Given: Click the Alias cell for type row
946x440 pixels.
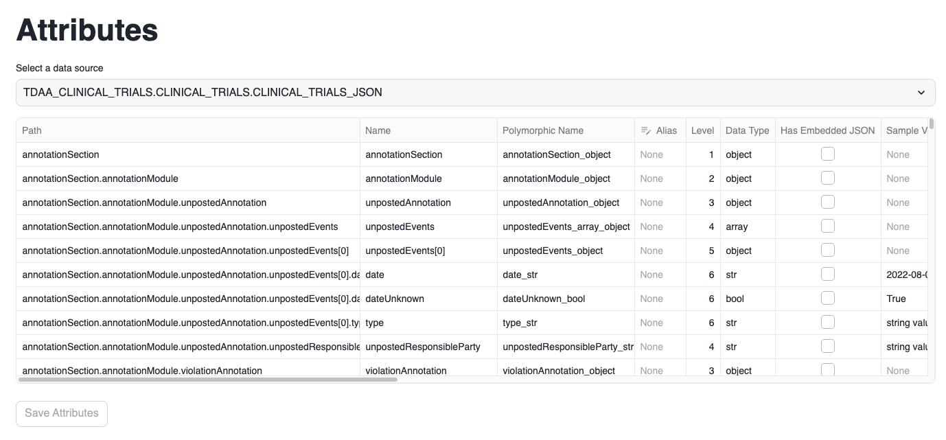Looking at the screenshot, I should pyautogui.click(x=659, y=323).
